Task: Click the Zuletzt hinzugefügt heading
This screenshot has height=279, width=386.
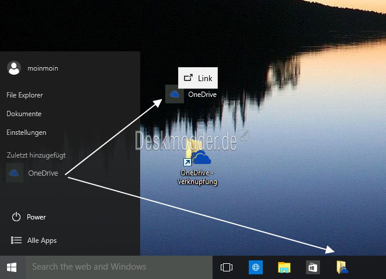Action: (x=36, y=155)
